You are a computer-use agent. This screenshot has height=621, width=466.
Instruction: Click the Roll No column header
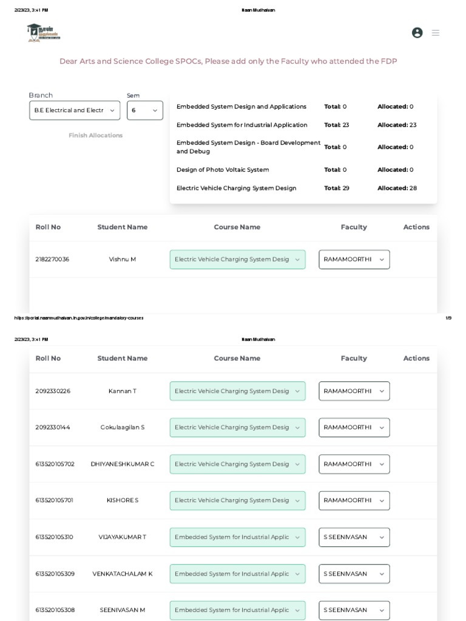click(48, 227)
